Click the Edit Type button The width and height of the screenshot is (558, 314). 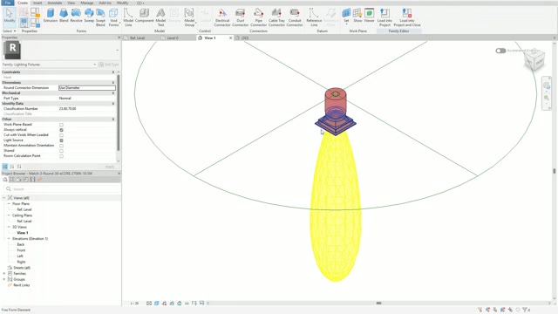[x=109, y=65]
